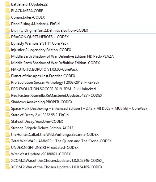Click folder icon for Dead.Rising.4.Update.4-FitGirl
Screen dimensions: 156x182
[x=7, y=24]
